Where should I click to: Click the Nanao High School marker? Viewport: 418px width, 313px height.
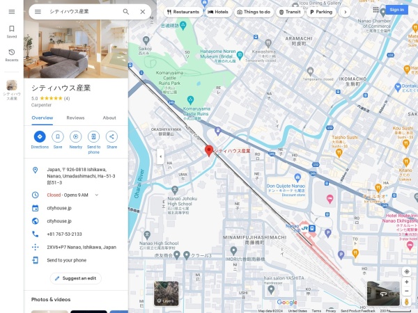147,235
